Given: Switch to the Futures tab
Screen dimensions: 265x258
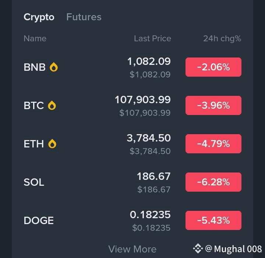Looking at the screenshot, I should coord(84,17).
